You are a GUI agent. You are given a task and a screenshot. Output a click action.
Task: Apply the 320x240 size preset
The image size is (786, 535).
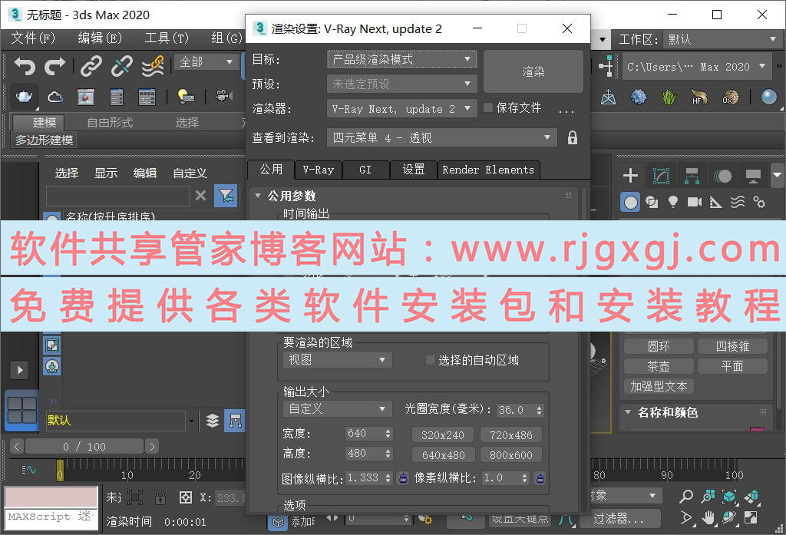tap(443, 435)
